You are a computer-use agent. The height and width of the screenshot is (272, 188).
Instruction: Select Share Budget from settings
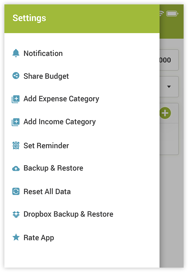point(82,76)
